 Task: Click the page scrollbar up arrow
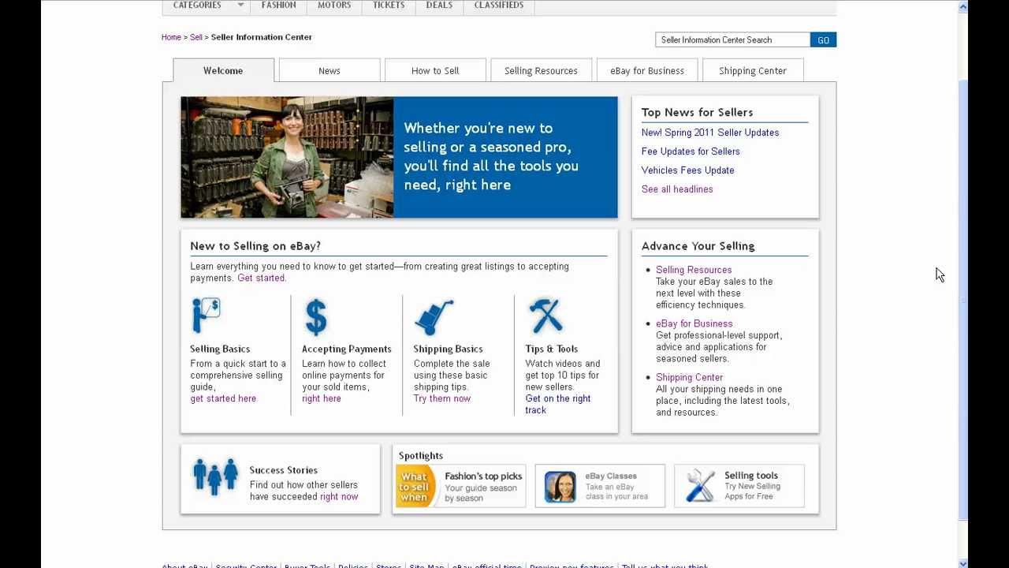click(962, 7)
